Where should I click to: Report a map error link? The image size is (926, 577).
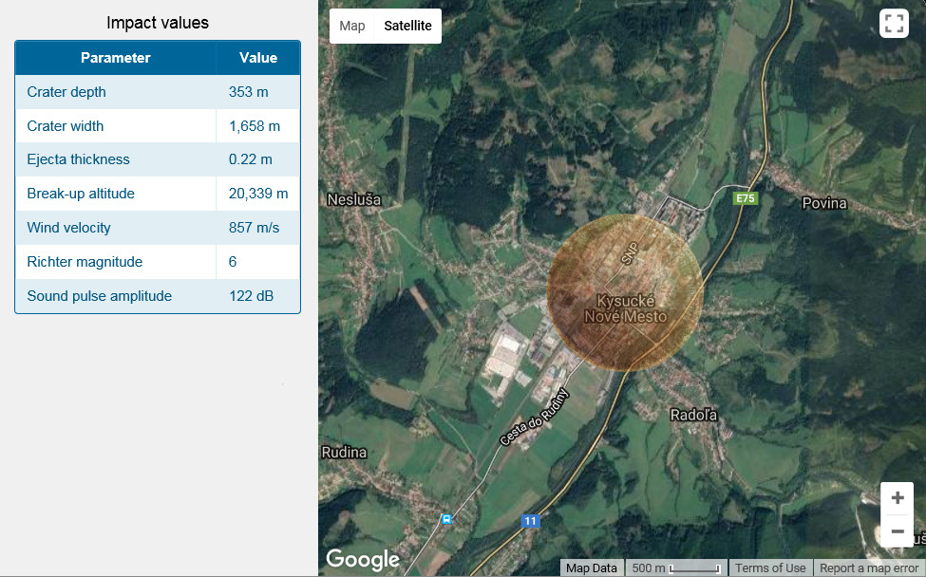click(869, 568)
